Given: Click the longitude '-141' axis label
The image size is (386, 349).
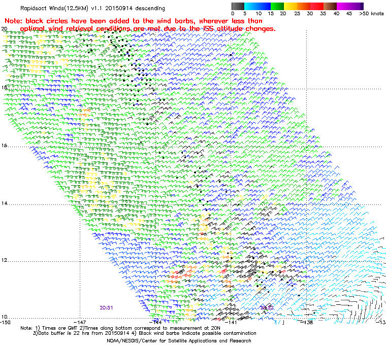Looking at the screenshot, I should [231, 322].
